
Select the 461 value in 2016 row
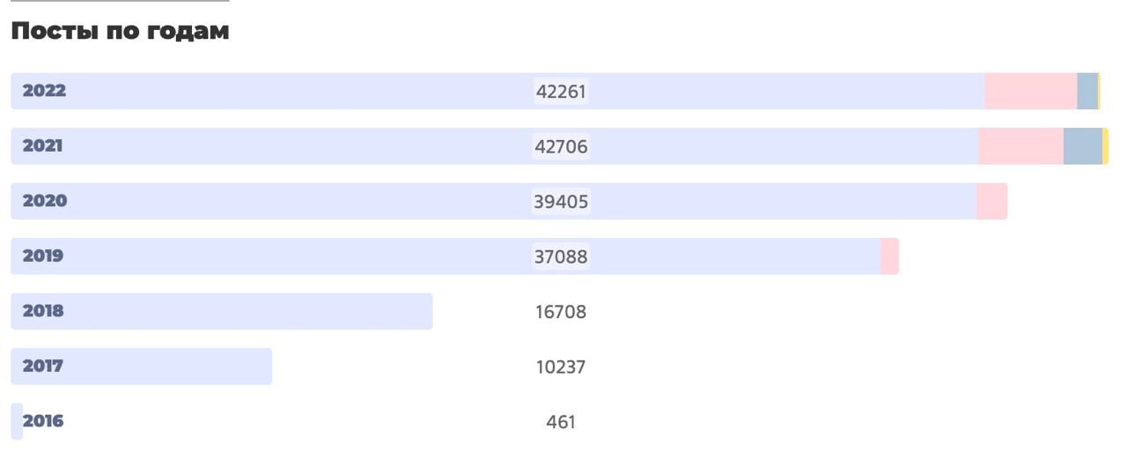(561, 422)
